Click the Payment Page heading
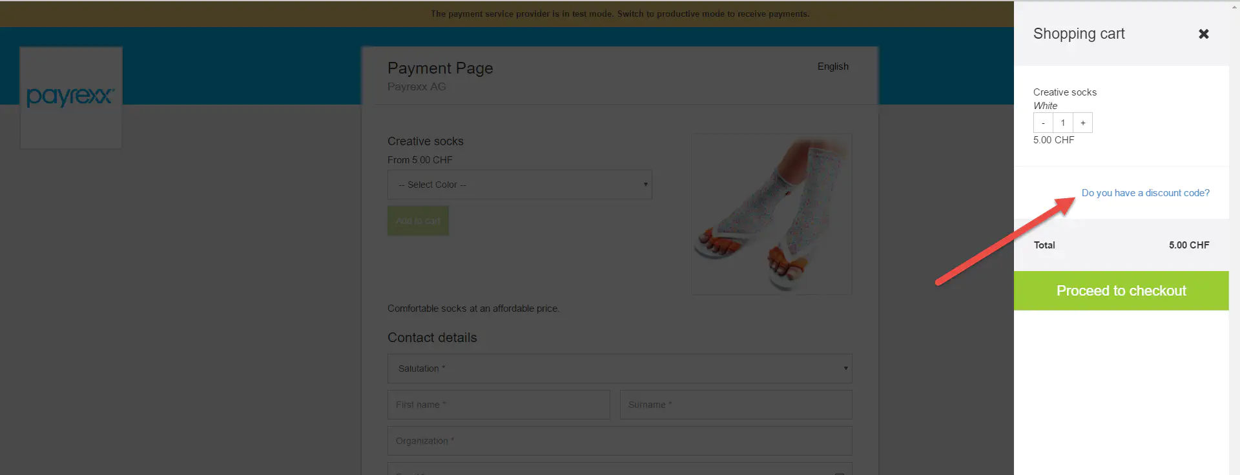Viewport: 1240px width, 475px height. point(440,68)
